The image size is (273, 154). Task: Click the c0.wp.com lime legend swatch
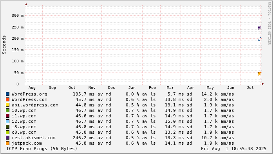point(7,132)
